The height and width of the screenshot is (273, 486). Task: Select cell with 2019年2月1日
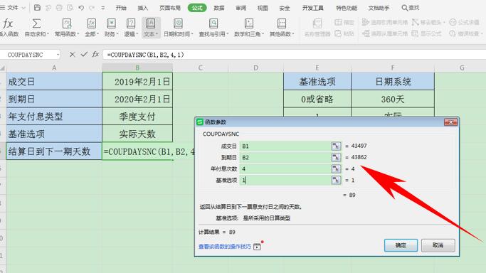[137, 82]
